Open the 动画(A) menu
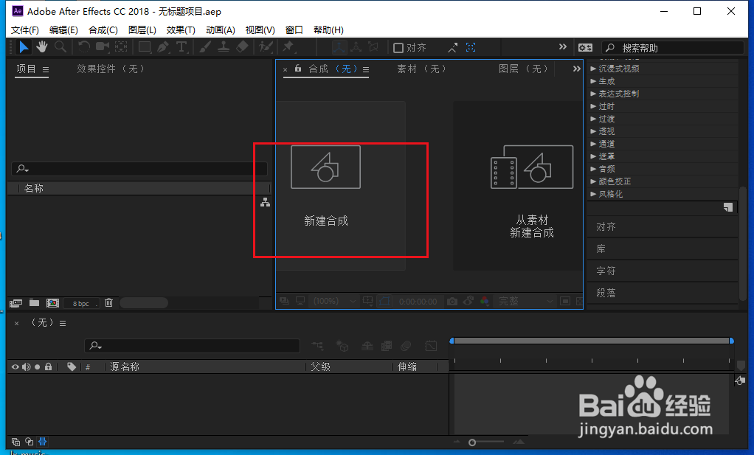The height and width of the screenshot is (455, 754). coord(221,29)
